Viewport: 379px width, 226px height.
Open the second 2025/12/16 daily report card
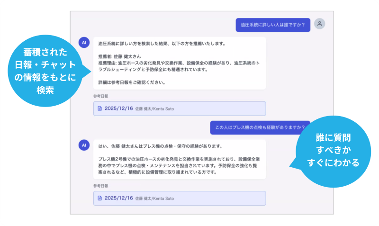[x=179, y=198]
